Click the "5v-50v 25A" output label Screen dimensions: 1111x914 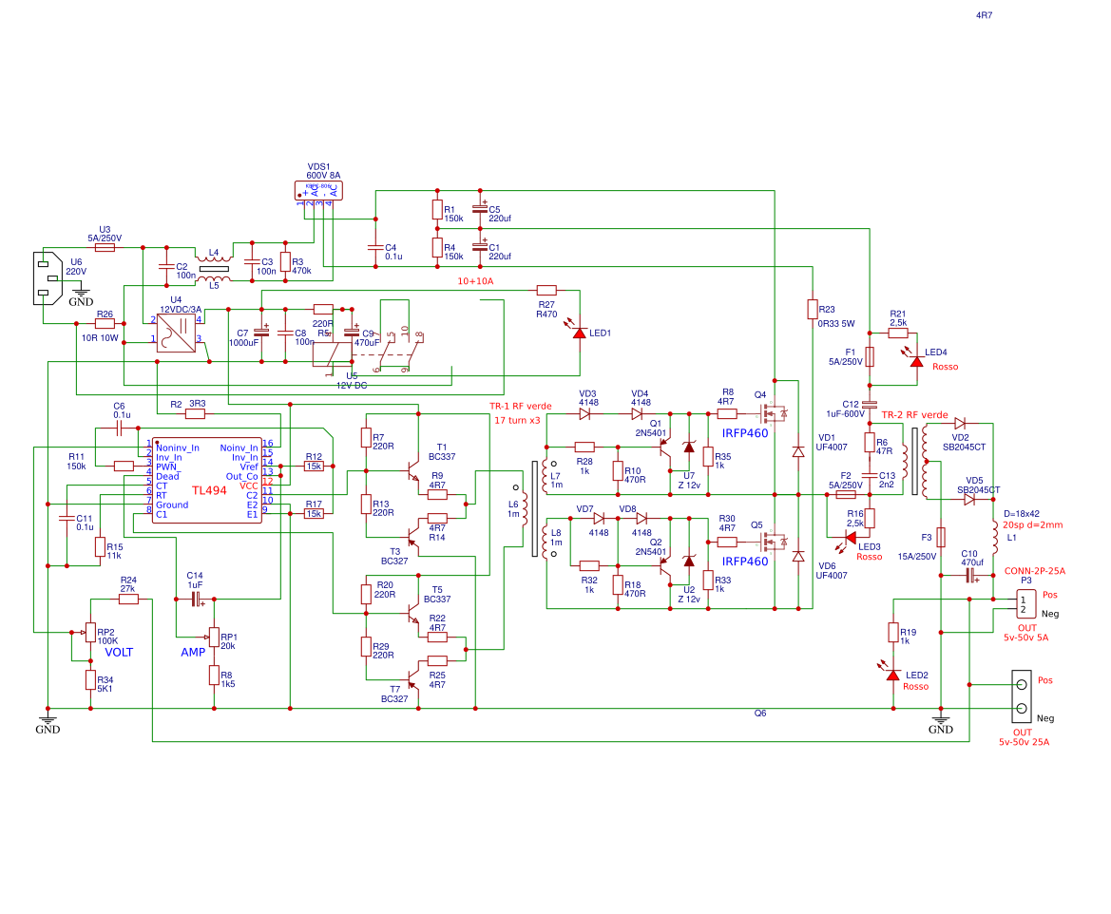coord(1024,742)
